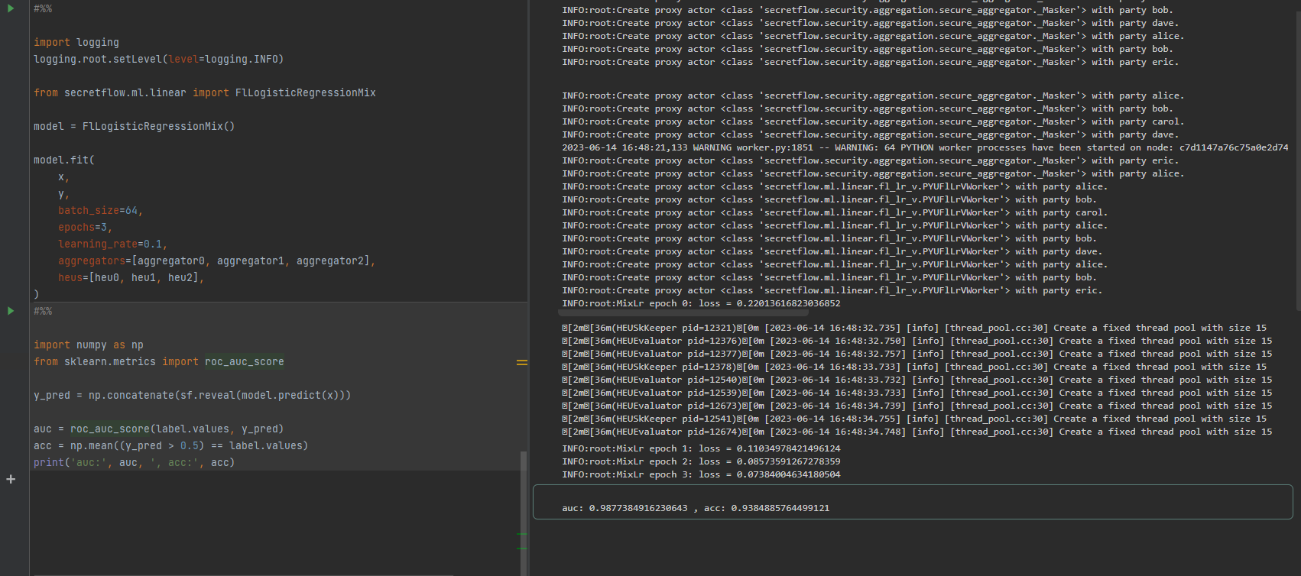Click the MixLr epoch 0 loss output
This screenshot has width=1301, height=576.
(x=701, y=303)
